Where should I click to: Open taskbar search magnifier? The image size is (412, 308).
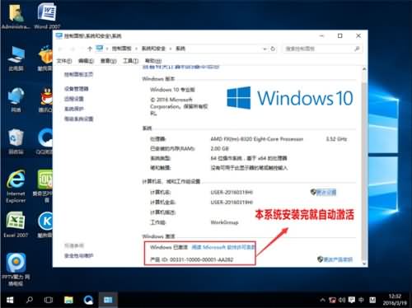[x=30, y=300]
